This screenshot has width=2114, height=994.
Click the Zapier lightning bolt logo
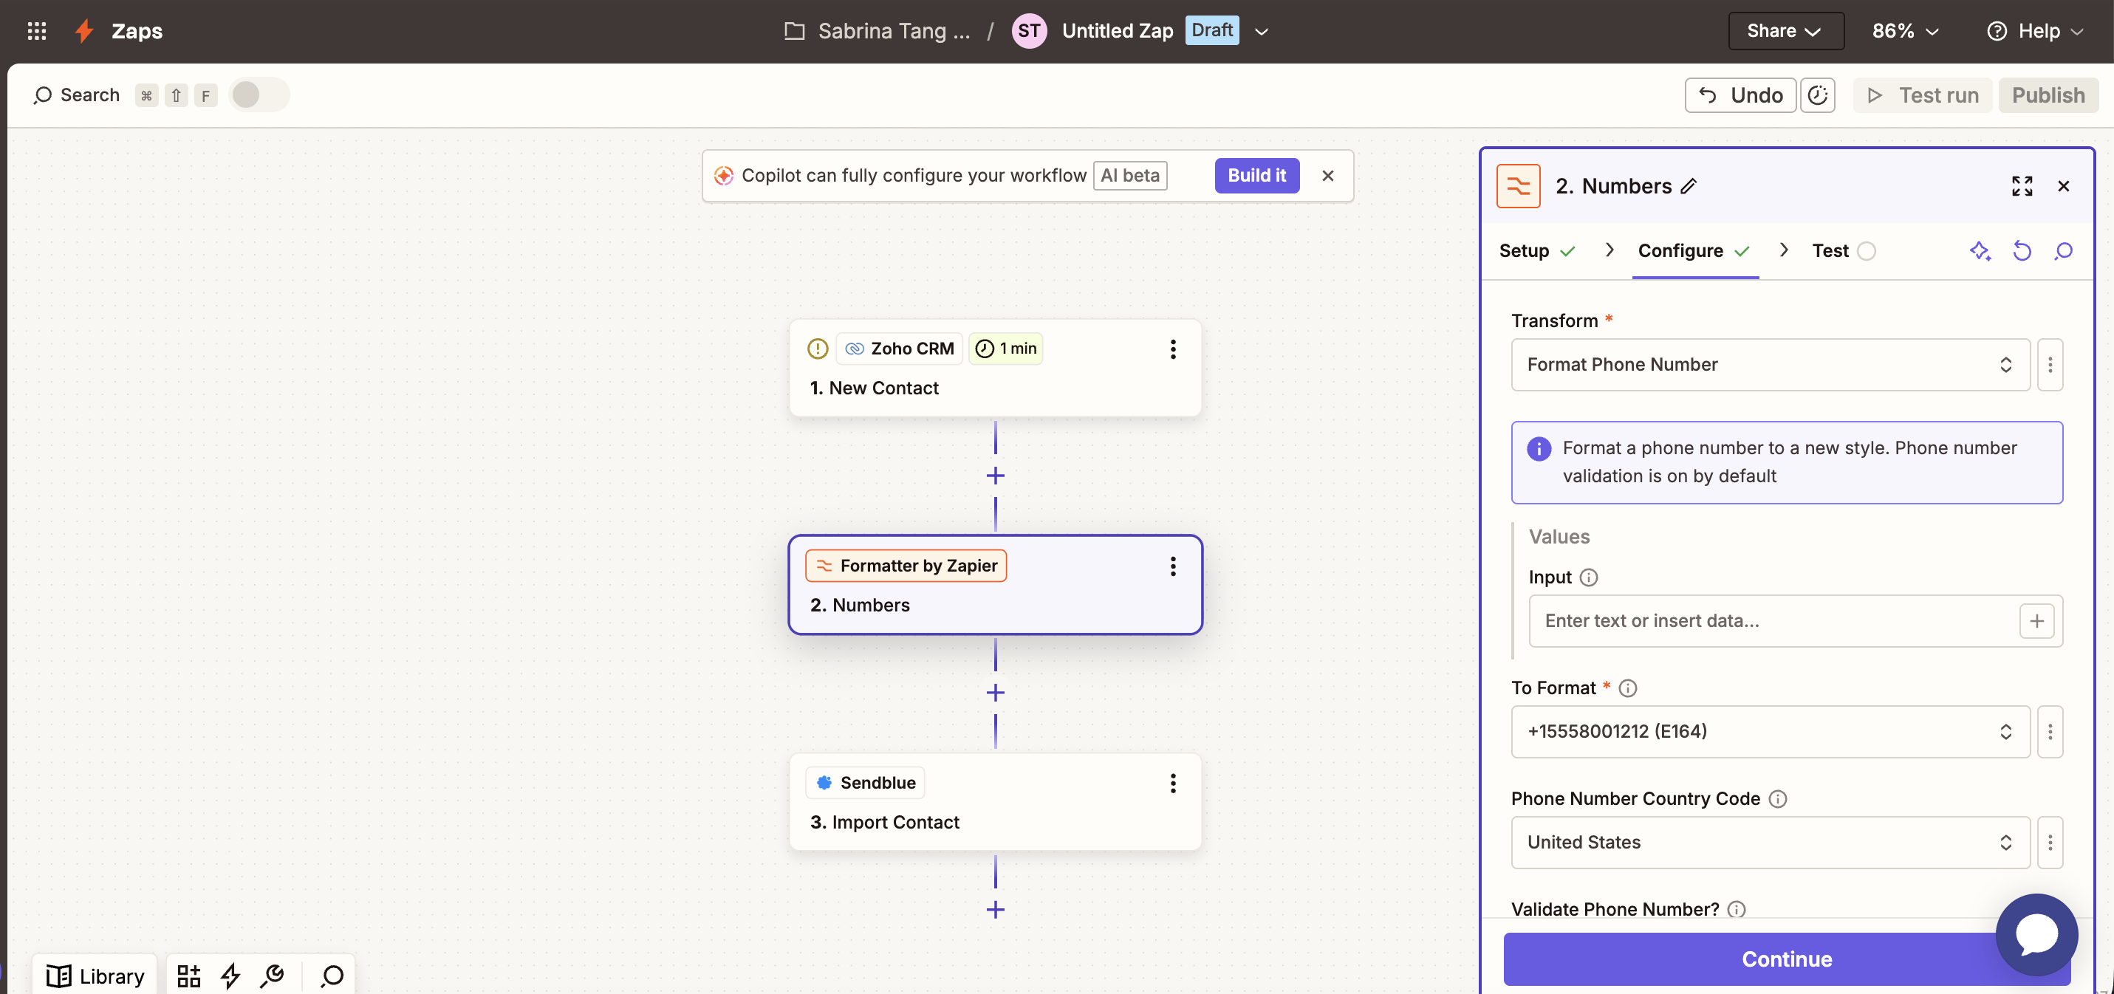[84, 31]
